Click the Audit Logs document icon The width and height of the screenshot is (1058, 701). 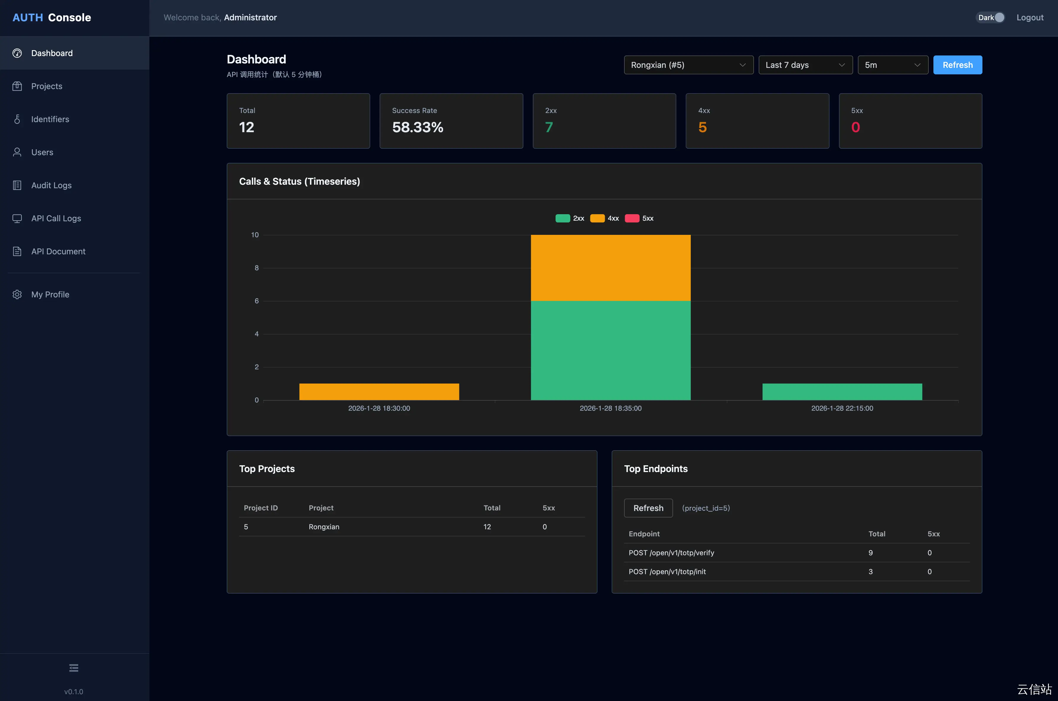(x=17, y=186)
